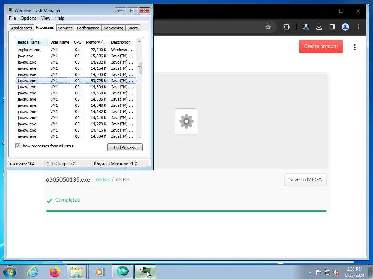Toggle Show processes from all users
Viewport: 373px width, 279px height.
tap(17, 146)
